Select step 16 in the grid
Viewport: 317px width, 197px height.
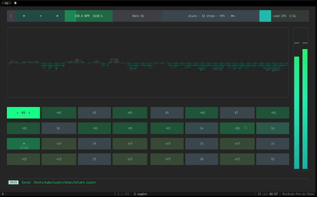pos(273,128)
